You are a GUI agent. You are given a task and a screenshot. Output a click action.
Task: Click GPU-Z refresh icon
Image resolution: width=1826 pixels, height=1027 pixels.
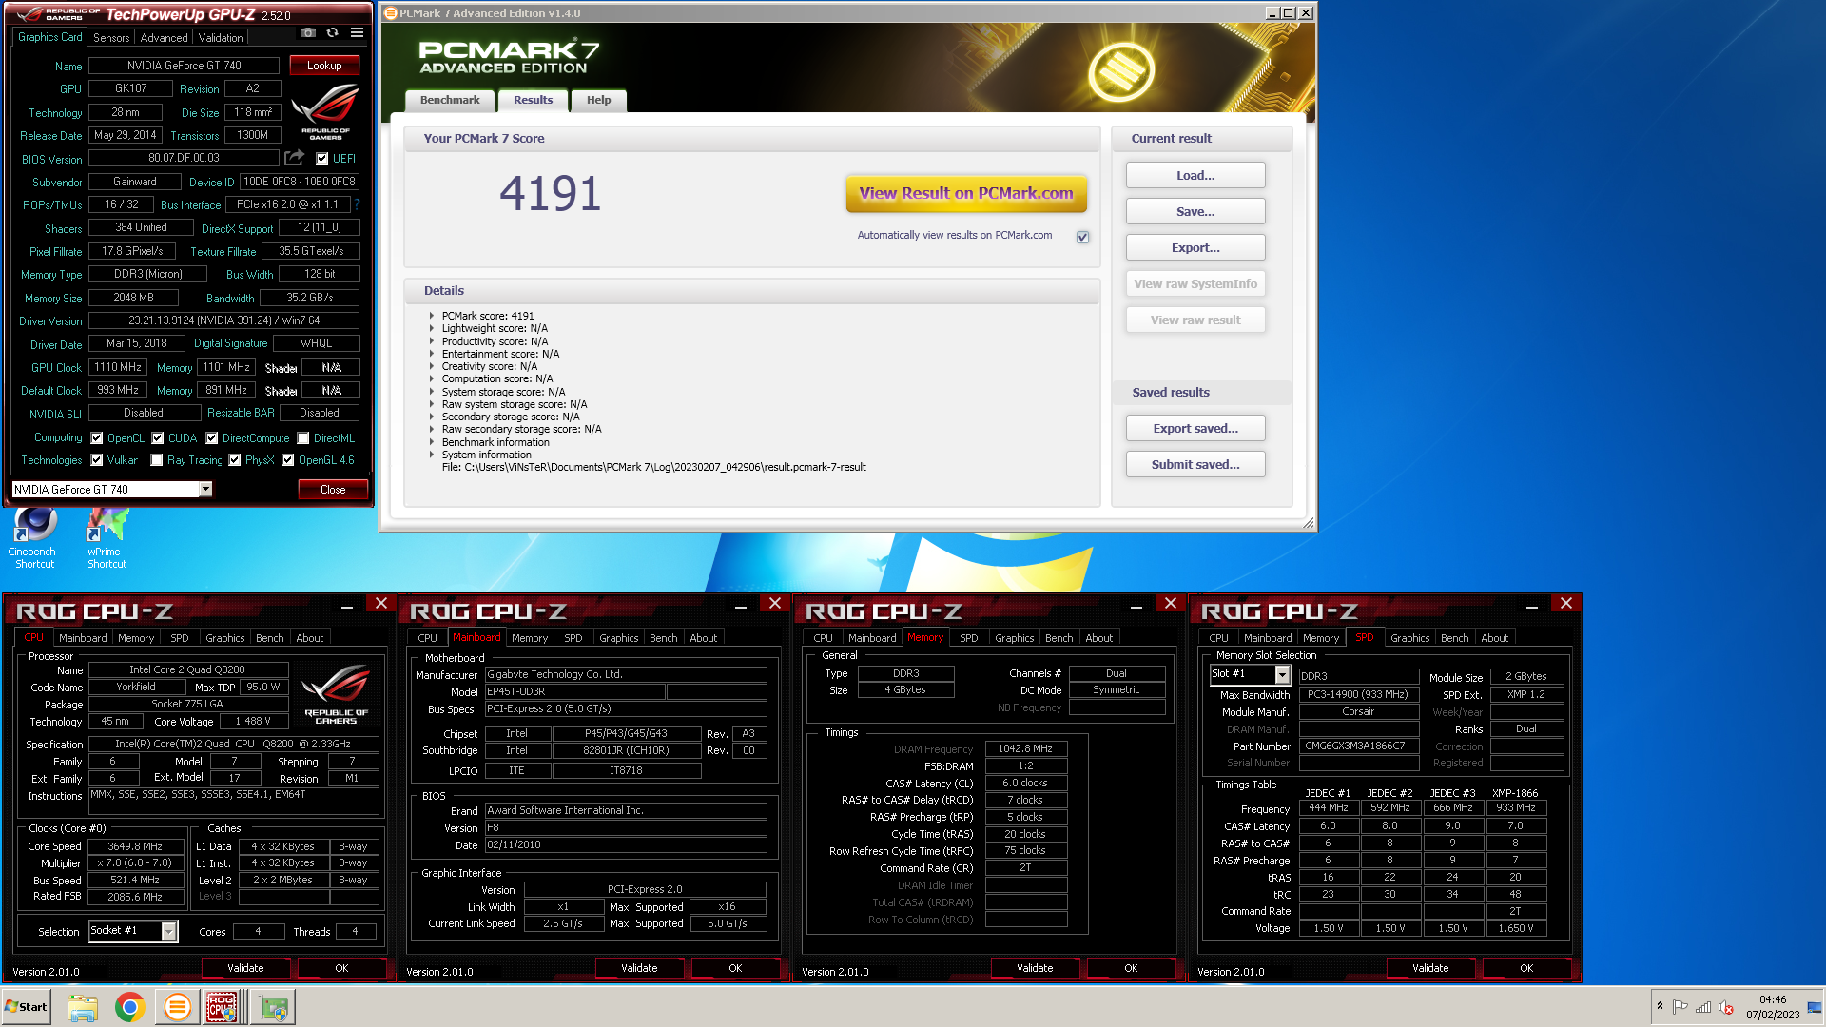(x=332, y=32)
